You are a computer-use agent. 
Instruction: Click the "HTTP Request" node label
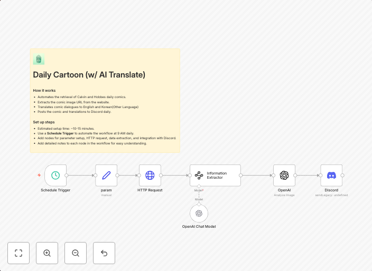(x=150, y=190)
